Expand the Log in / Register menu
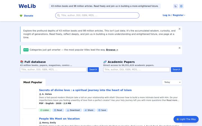 pyautogui.click(x=174, y=15)
